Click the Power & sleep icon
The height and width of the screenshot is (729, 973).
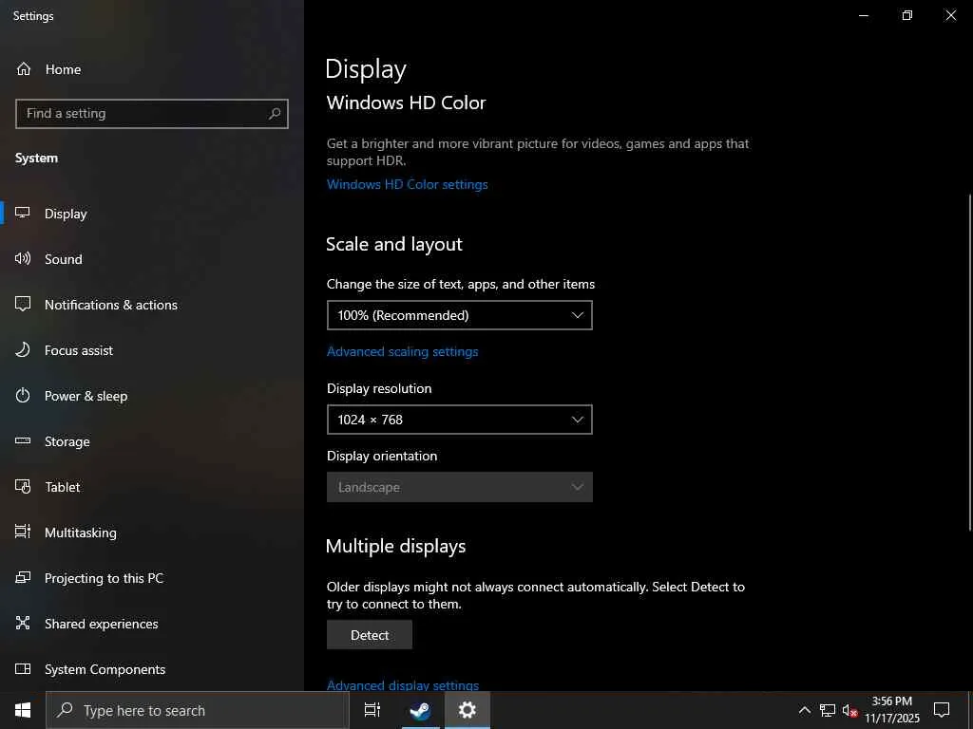pyautogui.click(x=23, y=396)
